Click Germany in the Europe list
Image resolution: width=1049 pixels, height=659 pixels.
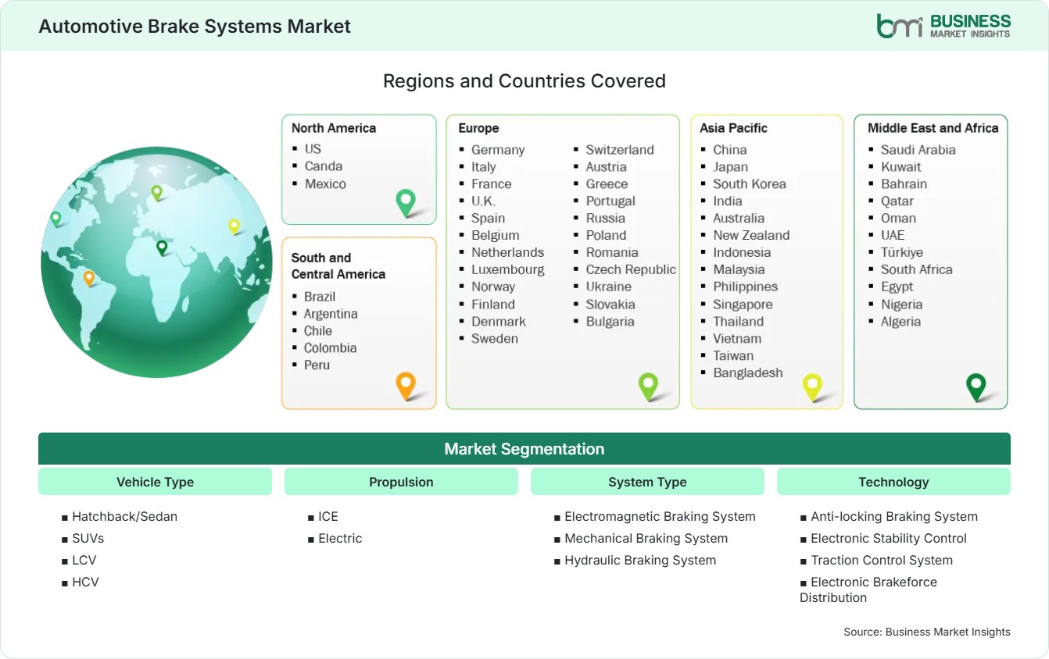(x=498, y=149)
